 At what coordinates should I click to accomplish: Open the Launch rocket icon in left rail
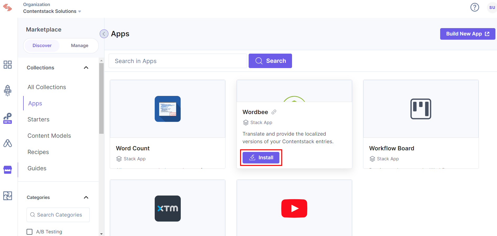tap(8, 90)
